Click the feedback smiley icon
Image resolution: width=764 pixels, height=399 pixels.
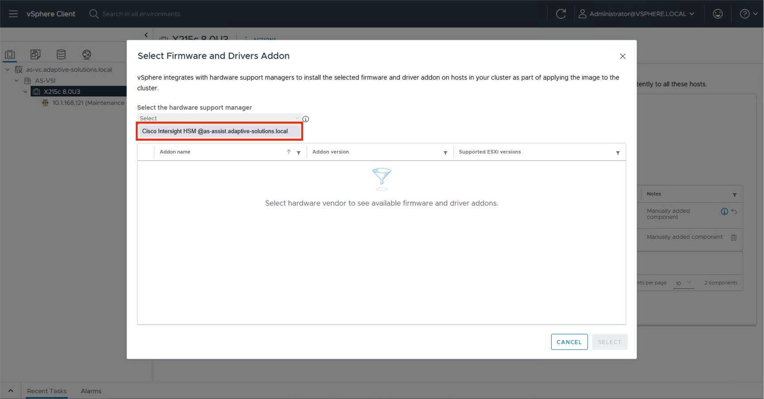[x=718, y=14]
